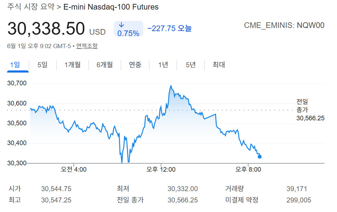Viewport: 337px width, 212px height.
Task: Select the 최대 range tab
Action: click(218, 65)
